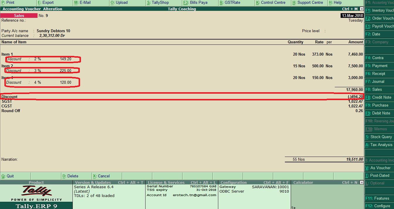Click Item 2 discount amount 225.00
This screenshot has width=394, height=209.
66,71
